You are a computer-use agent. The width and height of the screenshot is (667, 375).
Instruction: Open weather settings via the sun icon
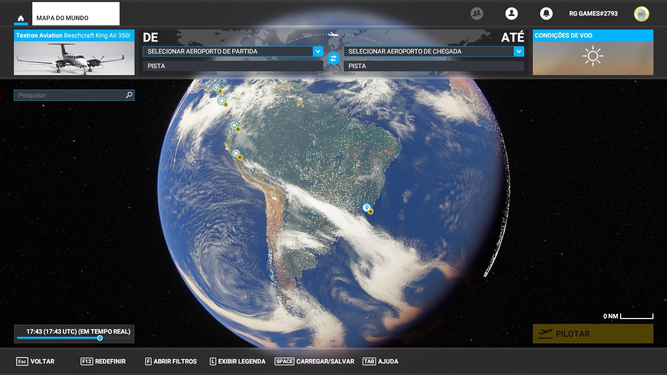(592, 56)
